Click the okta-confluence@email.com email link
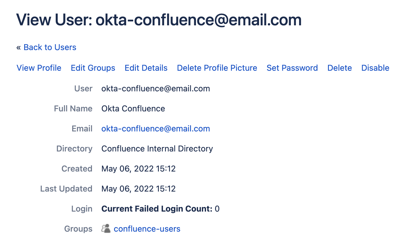The image size is (399, 244). tap(156, 129)
